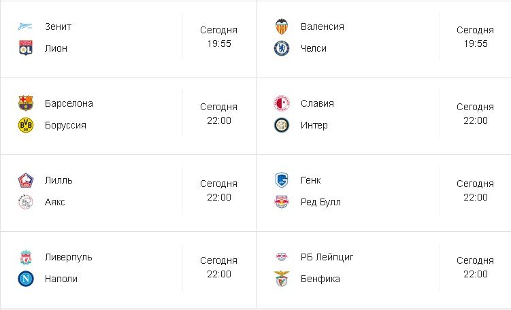Select the Ливерпуль vs Наполи 22:00 time
The image size is (511, 310).
(219, 274)
